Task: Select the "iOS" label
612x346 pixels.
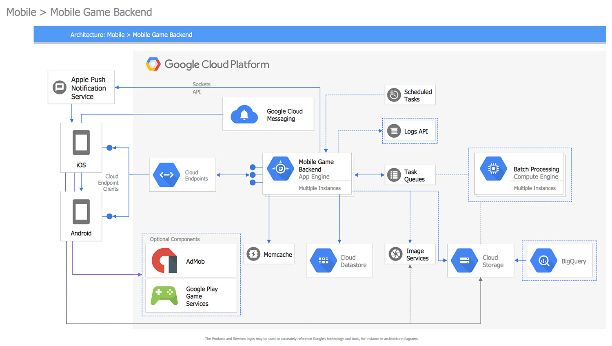Action: click(81, 165)
